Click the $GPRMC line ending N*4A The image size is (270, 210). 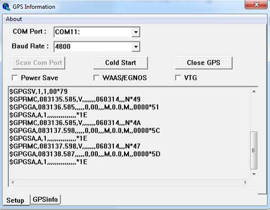pyautogui.click(x=75, y=123)
